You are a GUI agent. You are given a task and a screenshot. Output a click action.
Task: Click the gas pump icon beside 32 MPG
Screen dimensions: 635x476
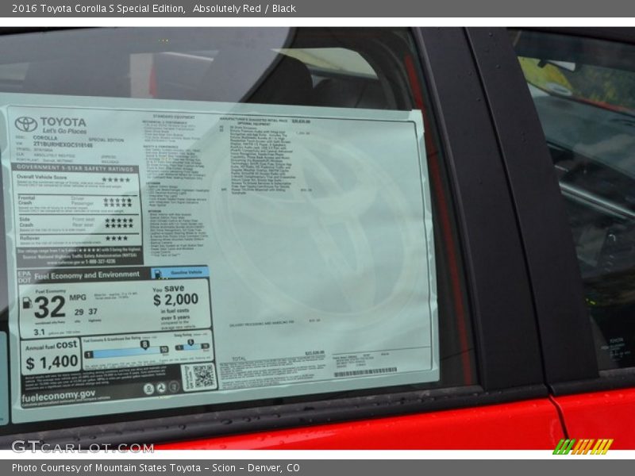(26, 302)
